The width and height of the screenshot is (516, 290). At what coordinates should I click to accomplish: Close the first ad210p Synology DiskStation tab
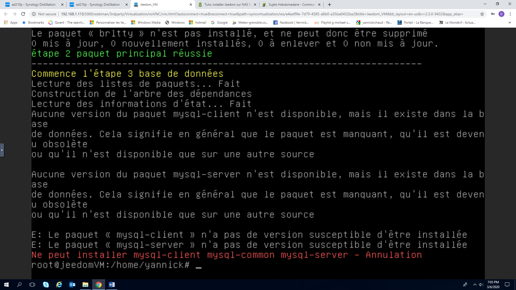[x=62, y=5]
